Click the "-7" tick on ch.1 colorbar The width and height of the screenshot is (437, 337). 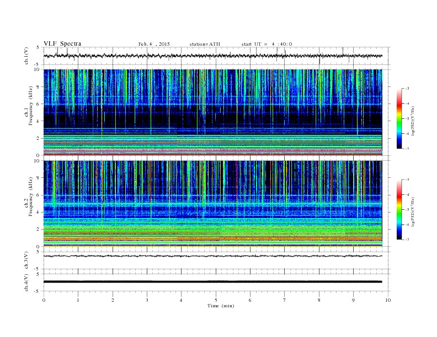click(407, 149)
